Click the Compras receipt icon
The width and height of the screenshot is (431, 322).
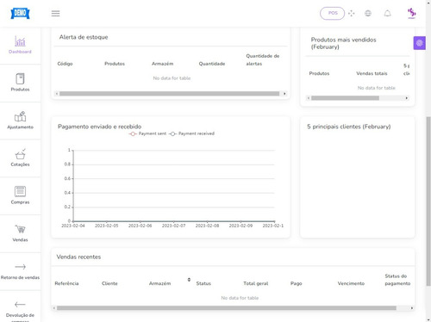[20, 191]
